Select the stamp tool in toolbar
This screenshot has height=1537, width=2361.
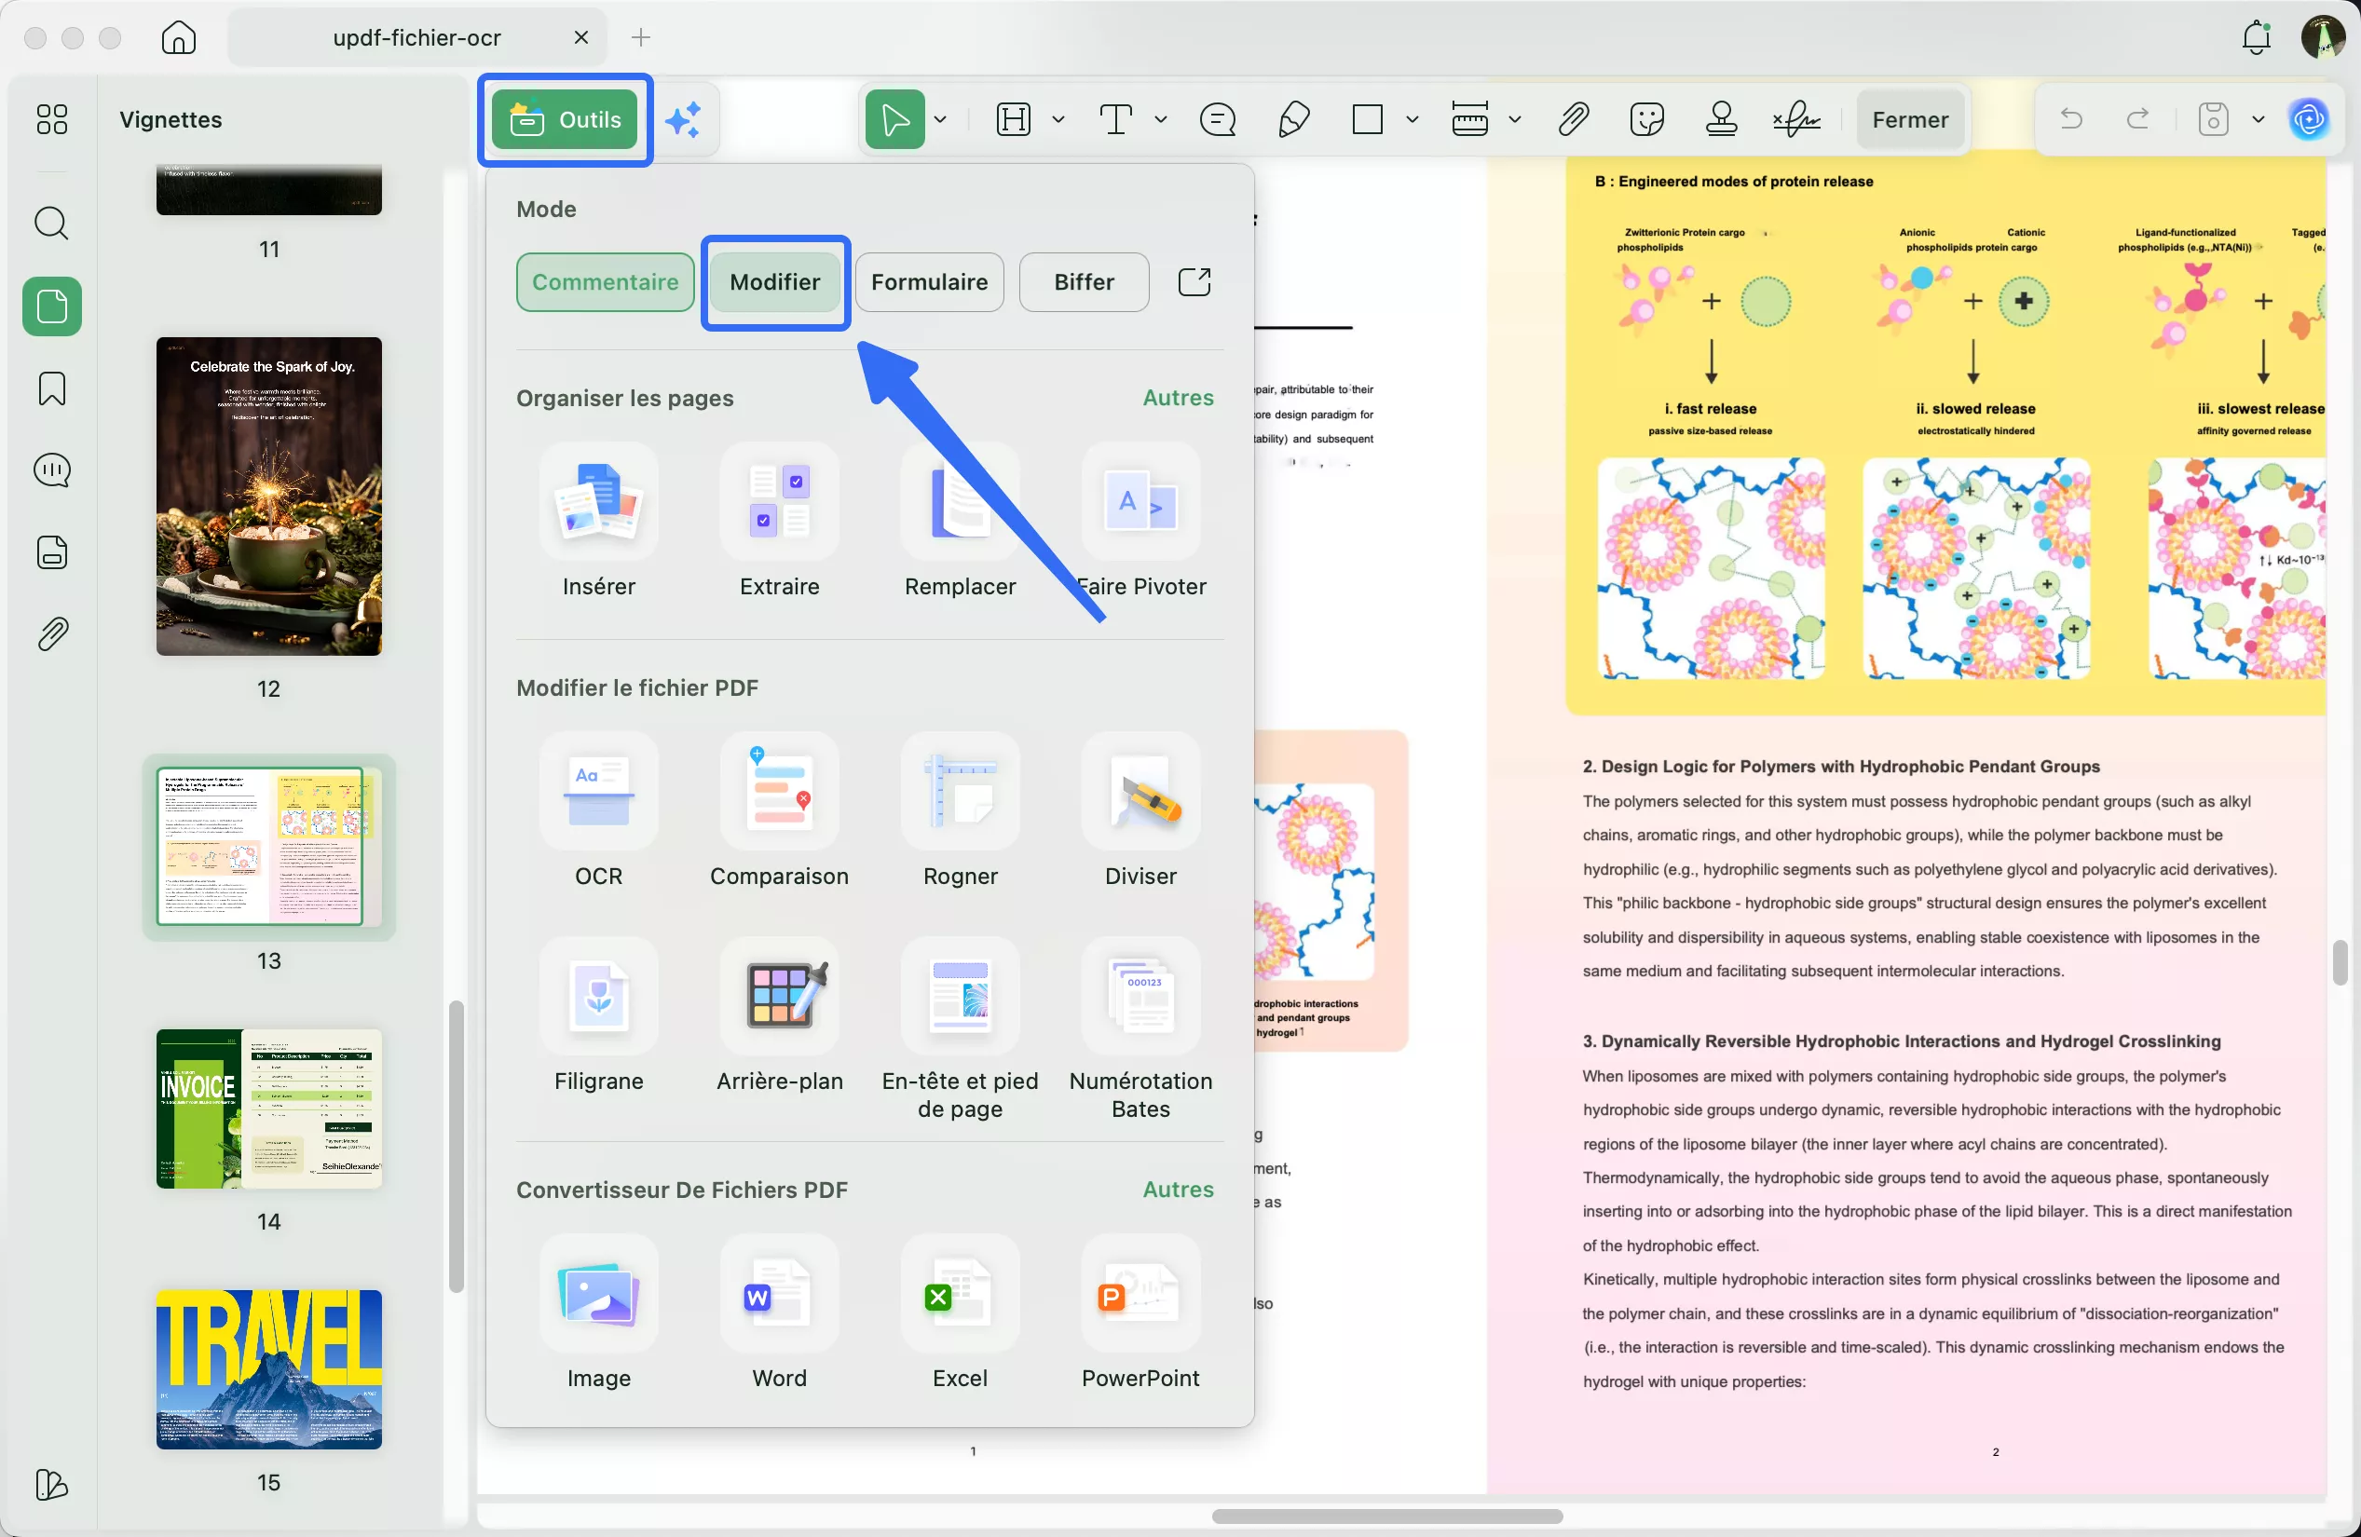(x=1720, y=120)
